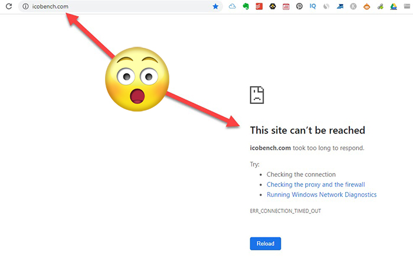Click the blue Reload button
413x267 pixels.
(x=265, y=243)
